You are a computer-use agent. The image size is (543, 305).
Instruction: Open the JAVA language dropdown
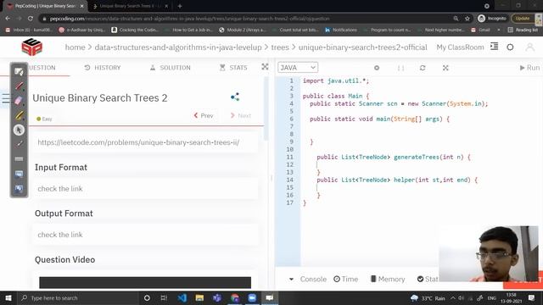[x=298, y=68]
